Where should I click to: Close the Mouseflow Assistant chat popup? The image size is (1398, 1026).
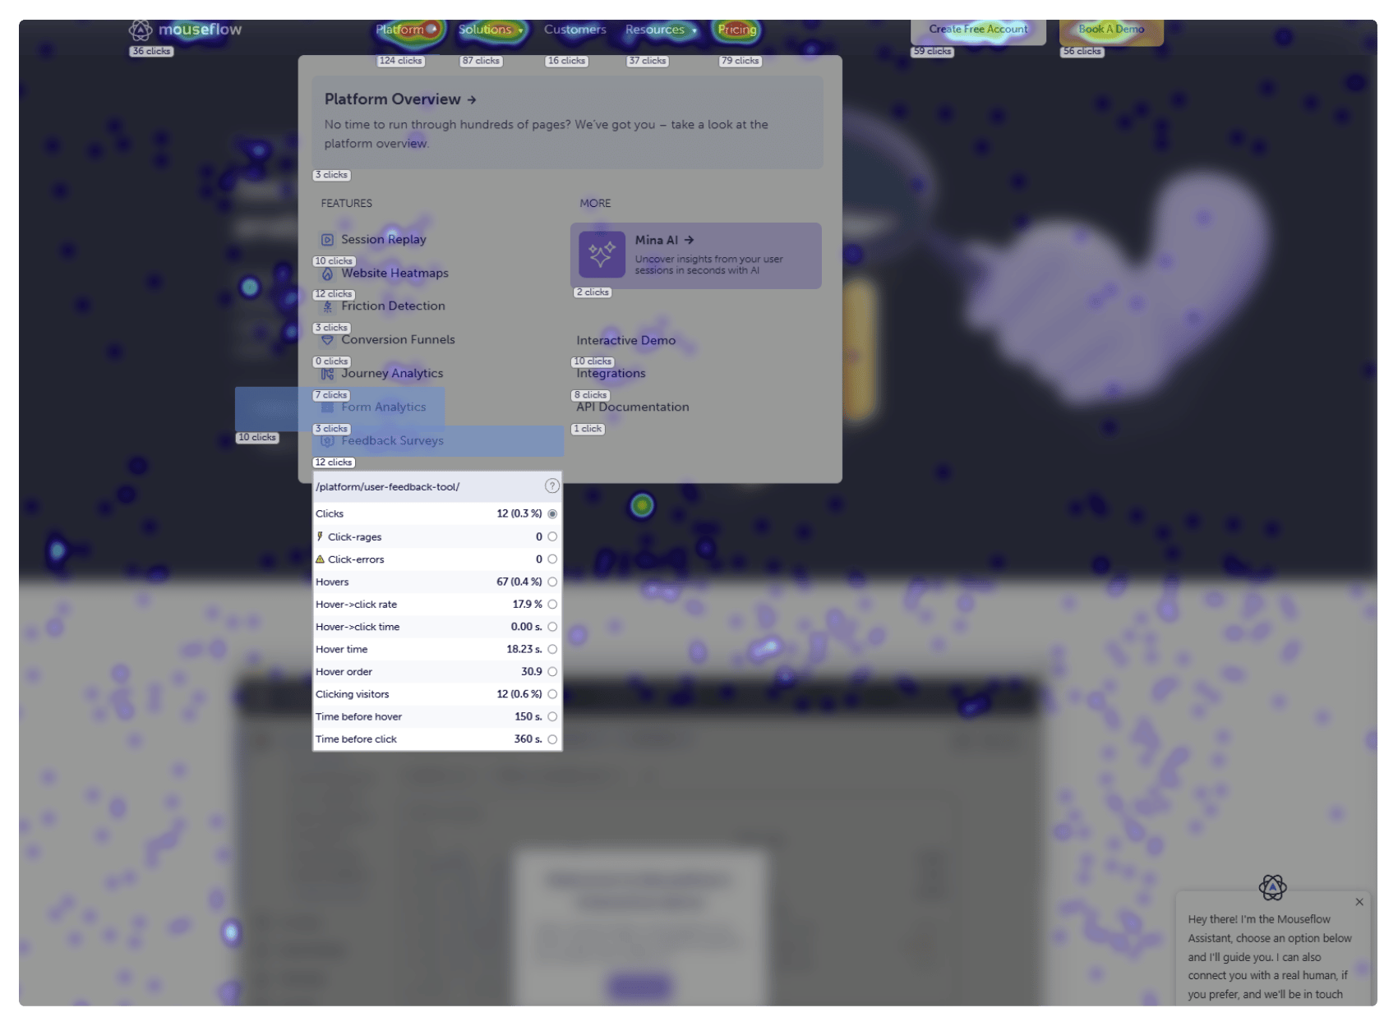(x=1359, y=901)
